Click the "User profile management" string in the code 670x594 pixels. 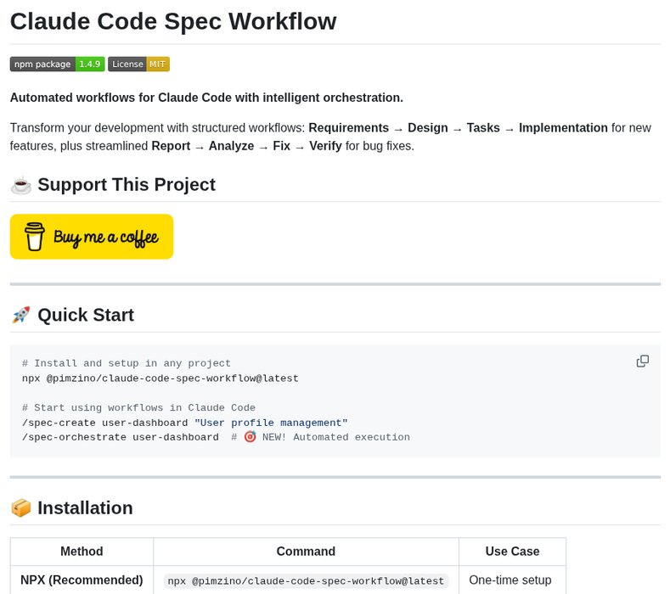point(271,423)
